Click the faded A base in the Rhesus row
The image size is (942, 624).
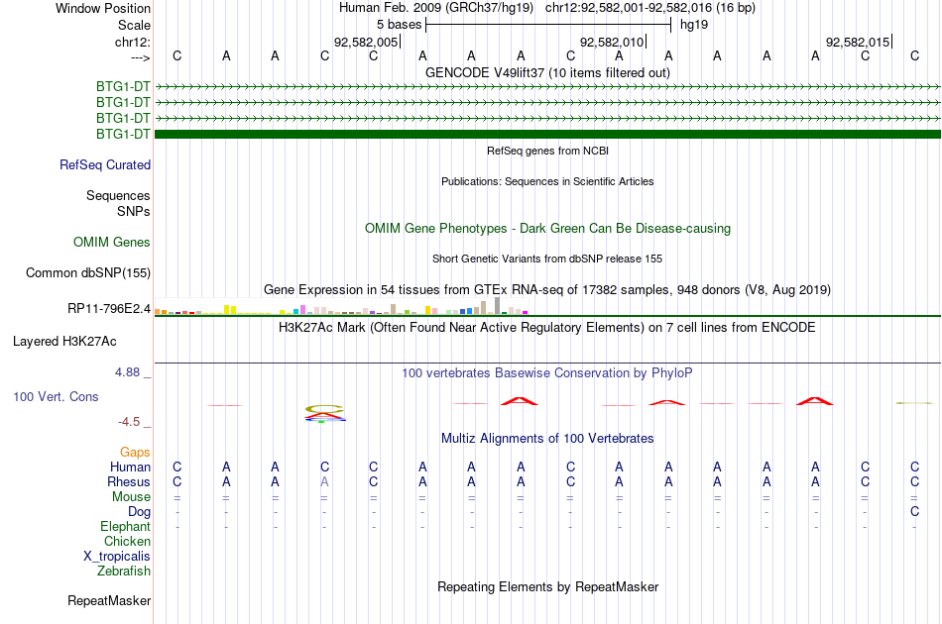point(324,481)
